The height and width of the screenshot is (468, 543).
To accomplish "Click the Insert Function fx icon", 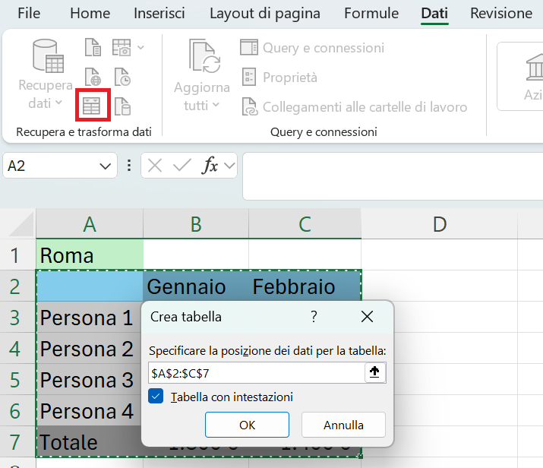I will [210, 165].
